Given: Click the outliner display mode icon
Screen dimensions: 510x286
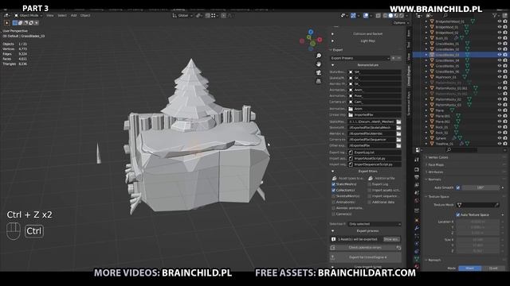Looking at the screenshot, I should tap(429, 15).
